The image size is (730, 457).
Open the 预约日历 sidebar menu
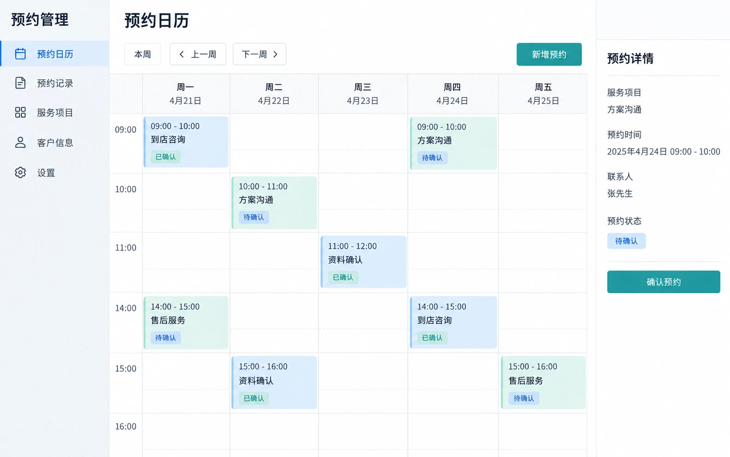pos(55,54)
